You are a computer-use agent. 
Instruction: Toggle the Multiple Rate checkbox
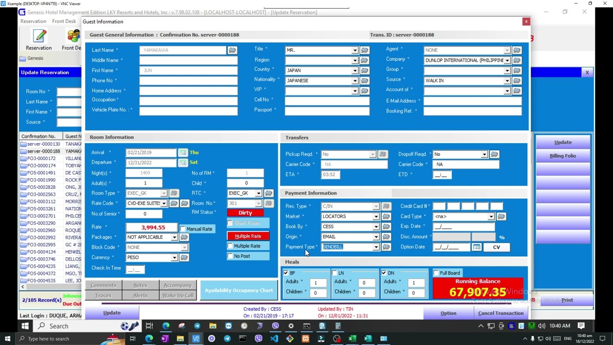[230, 246]
